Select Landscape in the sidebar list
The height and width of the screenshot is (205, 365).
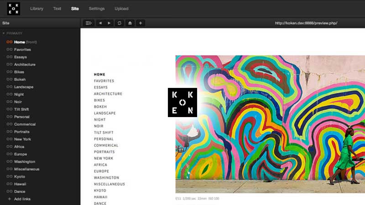24,87
